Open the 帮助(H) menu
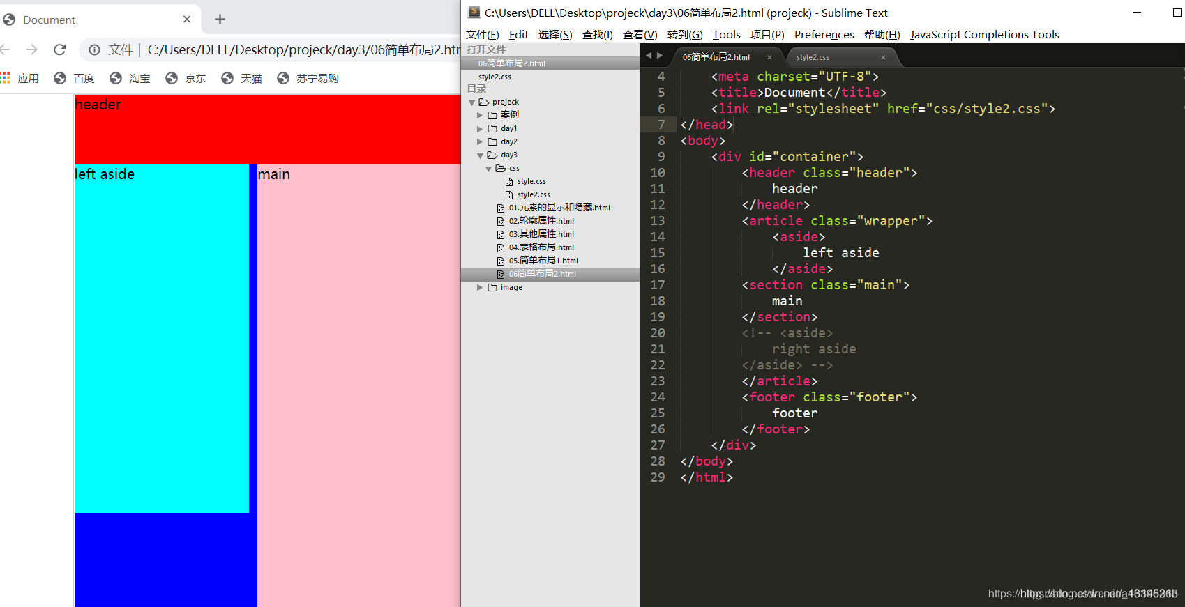1185x607 pixels. pyautogui.click(x=882, y=34)
